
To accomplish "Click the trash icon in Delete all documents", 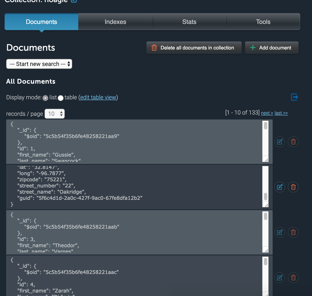I will (x=153, y=48).
